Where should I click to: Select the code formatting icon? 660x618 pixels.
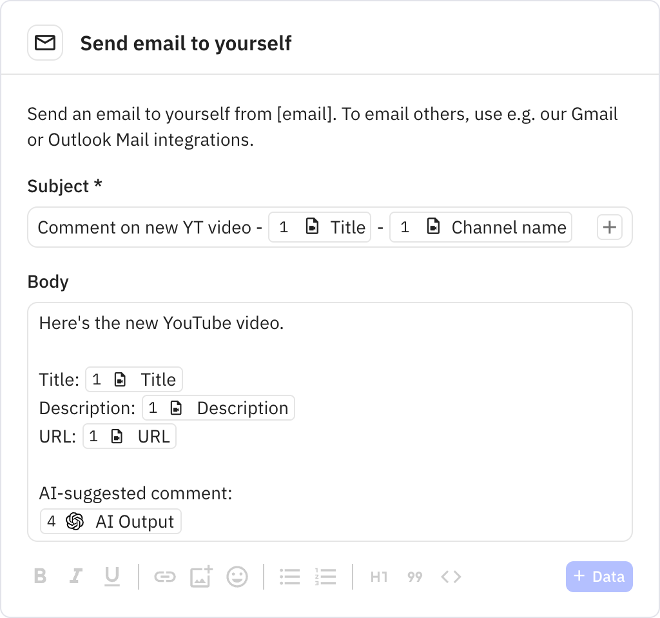point(451,577)
